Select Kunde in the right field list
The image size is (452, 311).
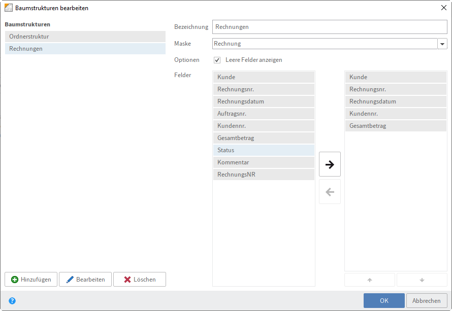[x=396, y=77]
